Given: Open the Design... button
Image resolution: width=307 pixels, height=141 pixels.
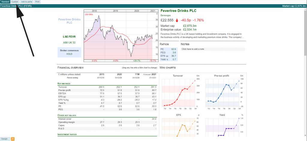Looking at the screenshot, I should click(x=5, y=139).
